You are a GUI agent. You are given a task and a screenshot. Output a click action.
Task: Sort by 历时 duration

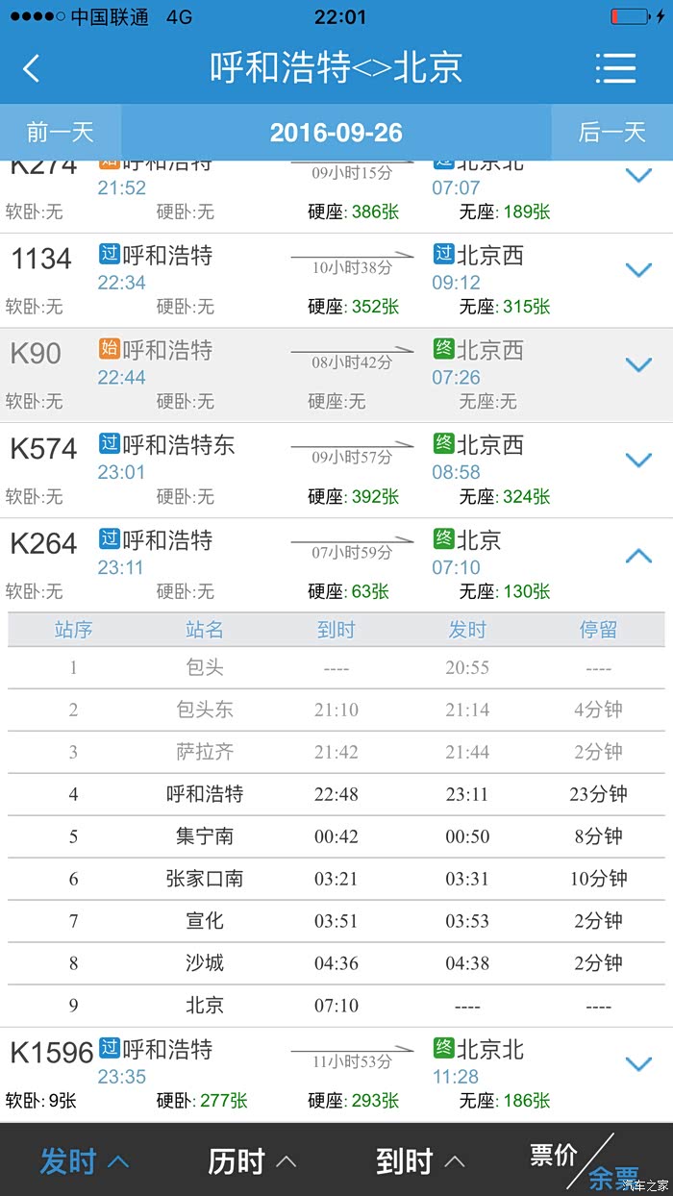[x=252, y=1161]
